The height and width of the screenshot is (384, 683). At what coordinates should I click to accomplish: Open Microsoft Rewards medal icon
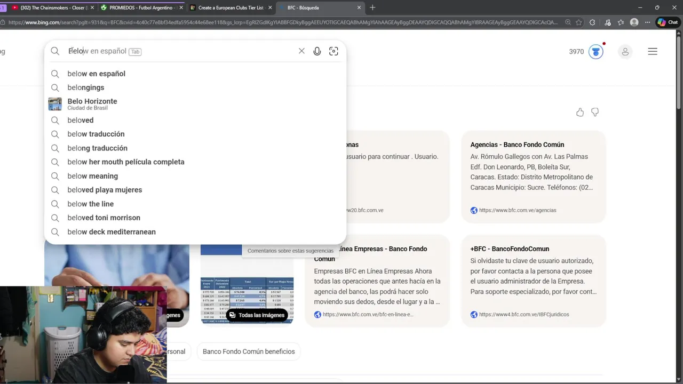click(x=596, y=52)
